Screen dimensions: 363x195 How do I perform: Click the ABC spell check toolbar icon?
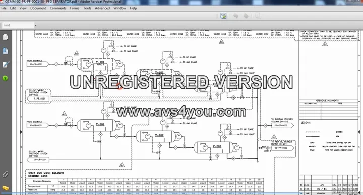click(223, 16)
